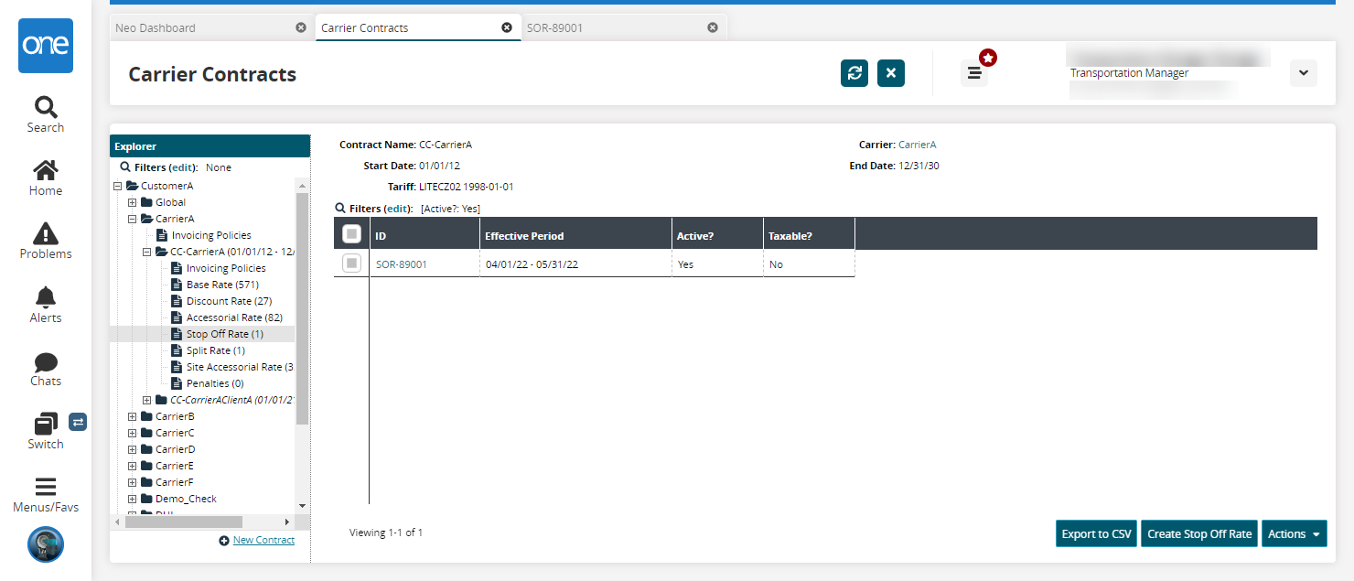The image size is (1354, 581).
Task: Select Accessorial Rate (82) tree item
Action: point(234,317)
